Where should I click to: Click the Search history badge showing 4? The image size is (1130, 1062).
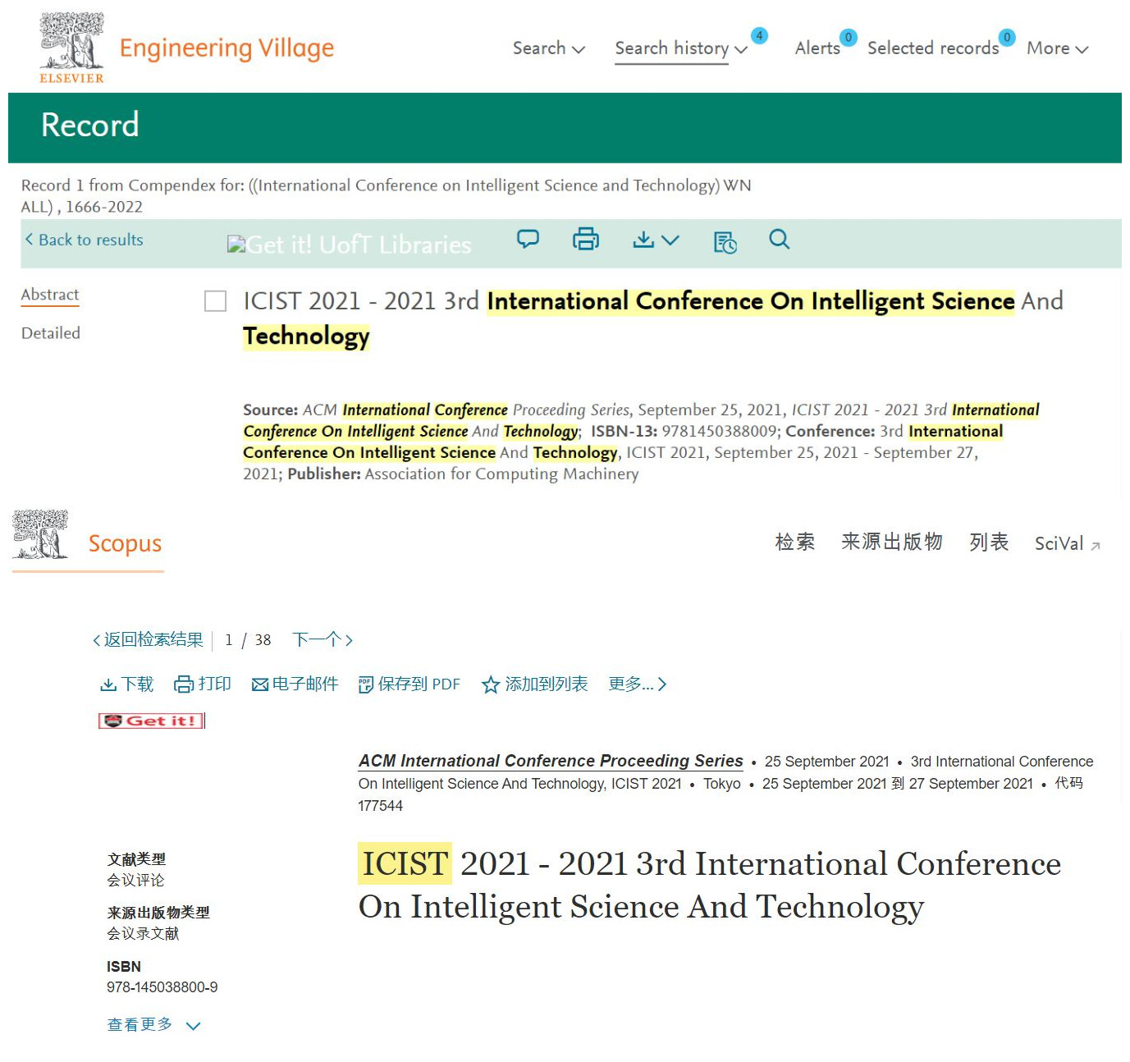(x=759, y=35)
